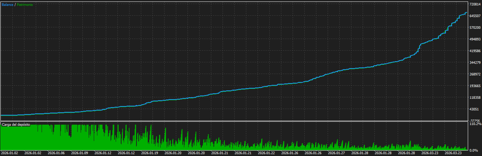This screenshot has height=156, width=482.
Task: Click the 43051 scale value
Action: click(x=474, y=109)
